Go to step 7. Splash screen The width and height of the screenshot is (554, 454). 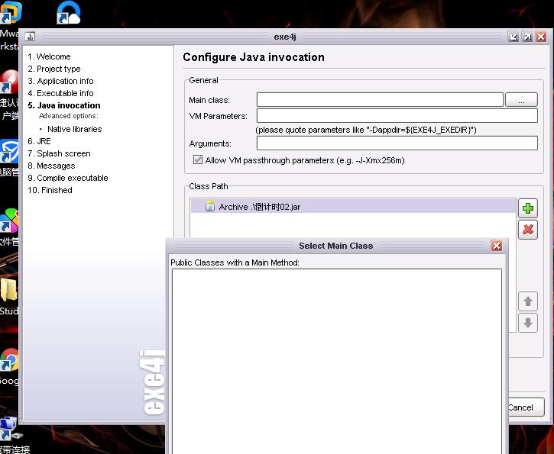[x=59, y=153]
